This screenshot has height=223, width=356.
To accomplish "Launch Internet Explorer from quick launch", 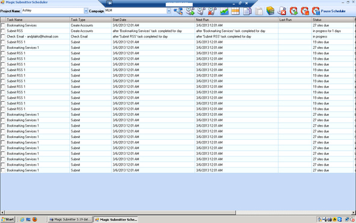I will (x=22, y=219).
